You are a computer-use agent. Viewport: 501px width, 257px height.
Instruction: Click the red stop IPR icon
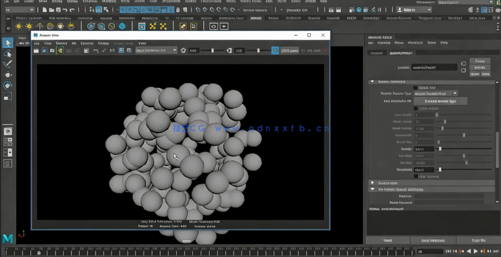325,51
